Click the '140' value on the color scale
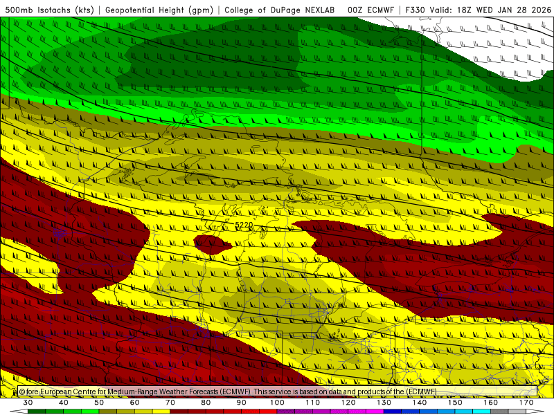Image resolution: width=554 pixels, height=415 pixels. coord(420,403)
